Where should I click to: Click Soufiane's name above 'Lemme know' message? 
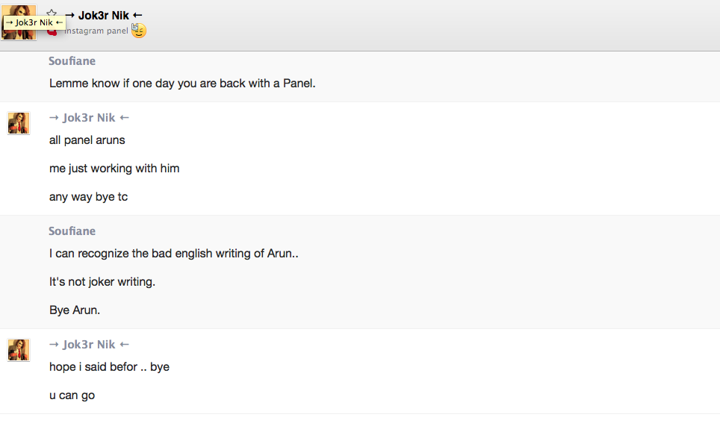pos(72,61)
